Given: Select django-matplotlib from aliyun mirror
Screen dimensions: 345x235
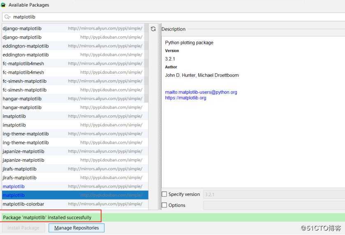Looking at the screenshot, I should (73, 28).
